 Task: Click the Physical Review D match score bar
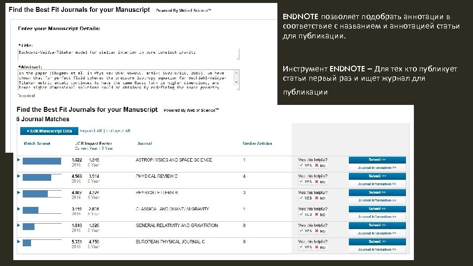(42, 177)
